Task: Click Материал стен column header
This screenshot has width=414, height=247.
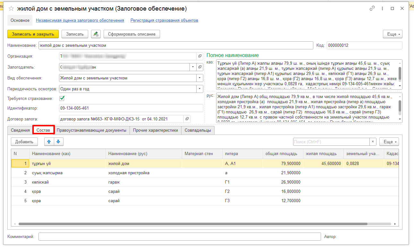Action: [x=202, y=154]
